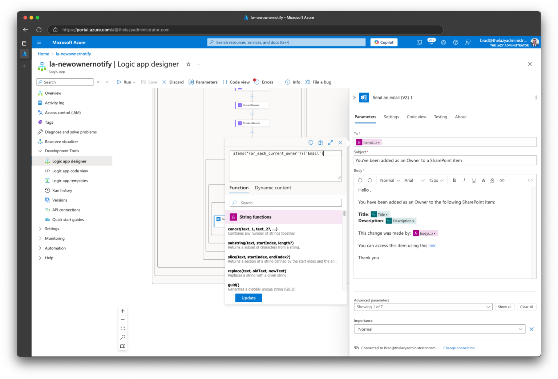Image resolution: width=558 pixels, height=379 pixels.
Task: Redo in the body editor
Action: (x=370, y=180)
